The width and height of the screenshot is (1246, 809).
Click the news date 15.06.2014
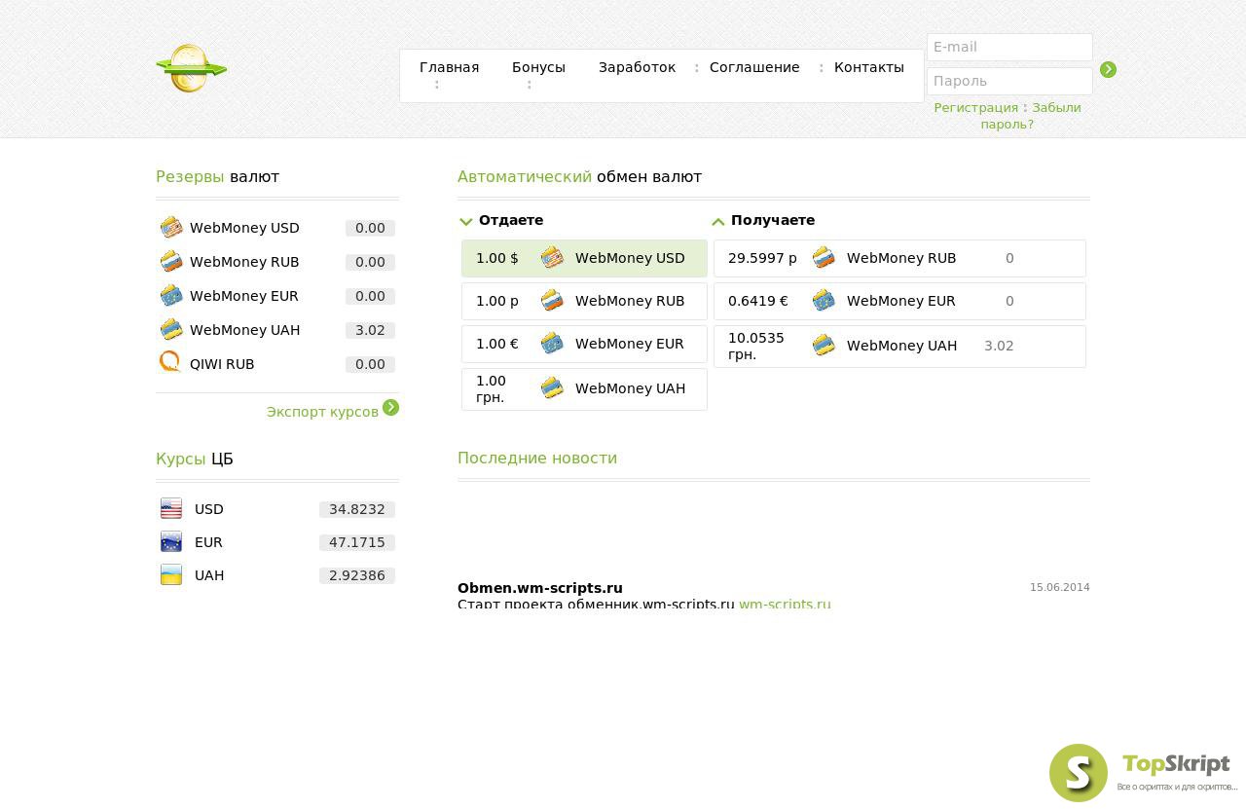click(1060, 587)
